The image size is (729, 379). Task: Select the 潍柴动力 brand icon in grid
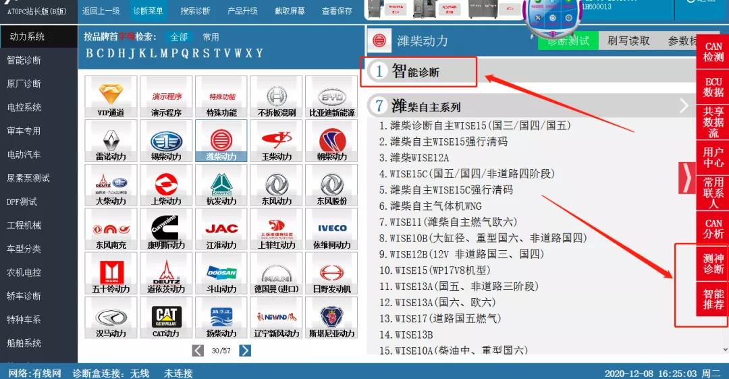coord(221,141)
